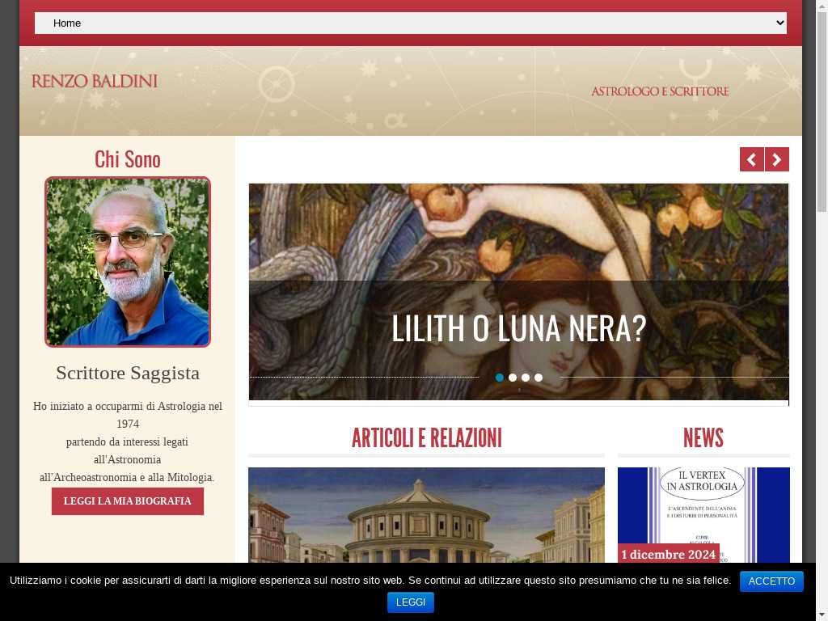Open cookie policy via Leggi button
Image resolution: width=828 pixels, height=621 pixels.
[410, 602]
